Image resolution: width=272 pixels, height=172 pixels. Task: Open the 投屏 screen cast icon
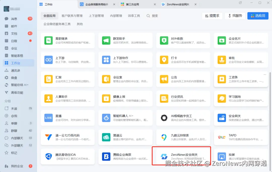point(222,157)
